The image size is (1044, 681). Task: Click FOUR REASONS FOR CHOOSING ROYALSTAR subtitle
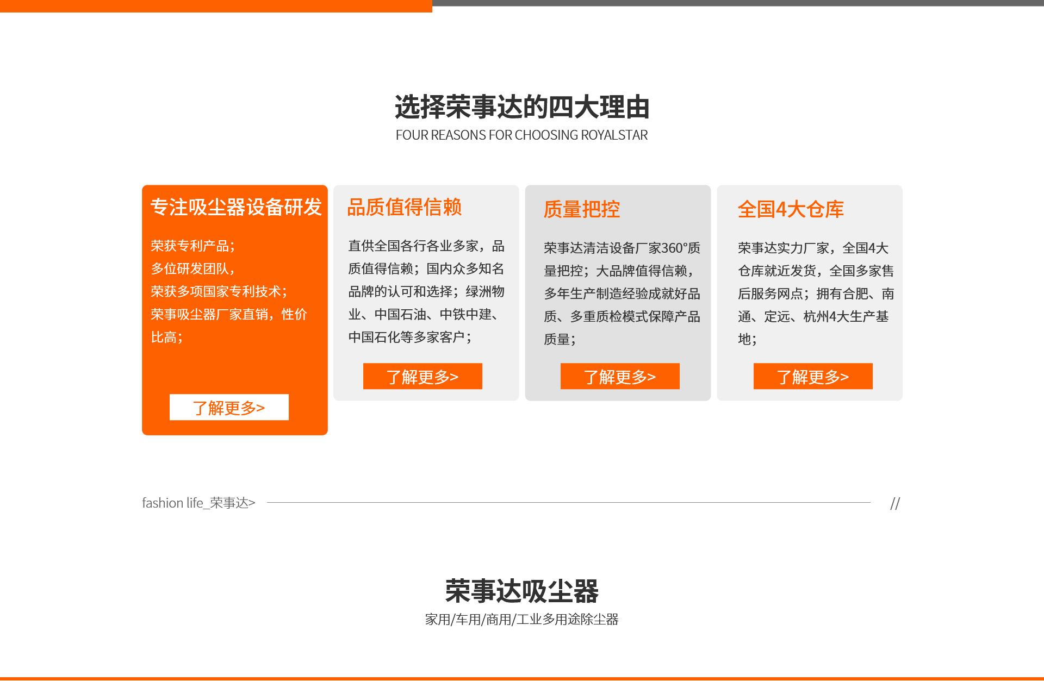[x=522, y=135]
